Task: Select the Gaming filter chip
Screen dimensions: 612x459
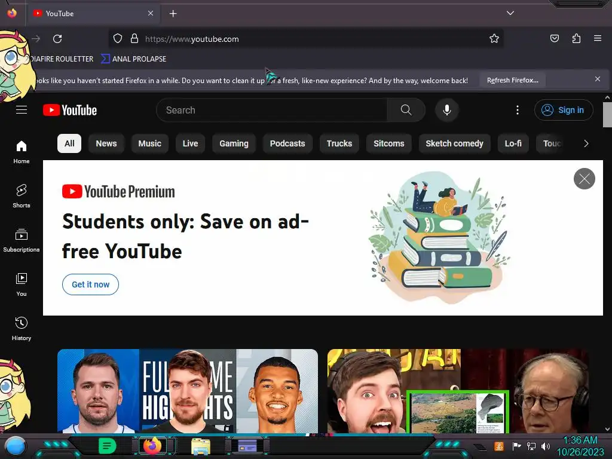Action: (234, 143)
